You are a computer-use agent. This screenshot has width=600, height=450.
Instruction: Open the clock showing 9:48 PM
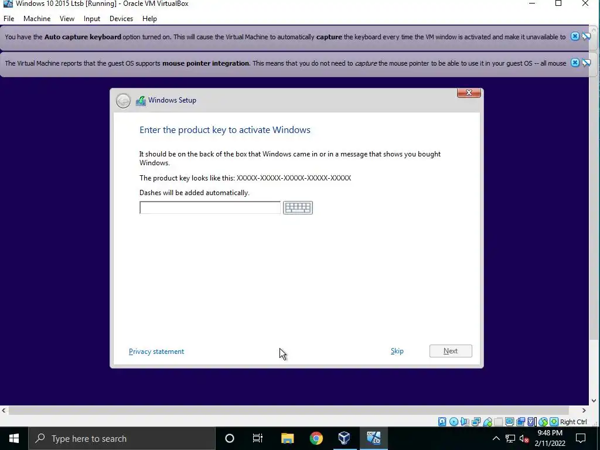550,438
